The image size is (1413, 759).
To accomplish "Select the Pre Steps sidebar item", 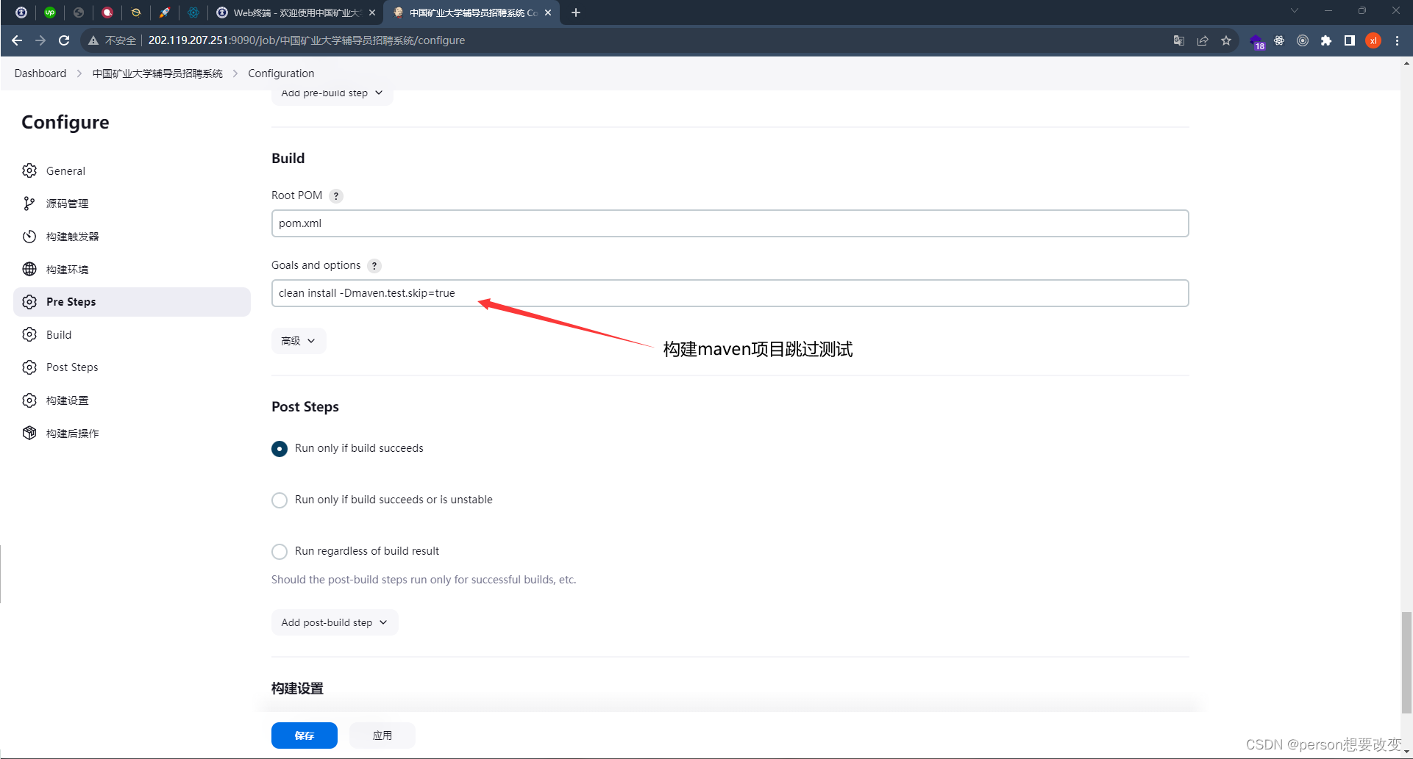I will click(132, 302).
